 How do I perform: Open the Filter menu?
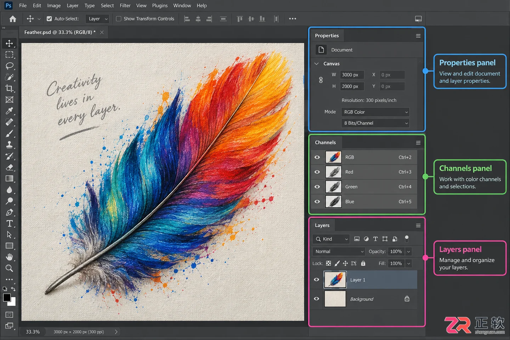[125, 6]
